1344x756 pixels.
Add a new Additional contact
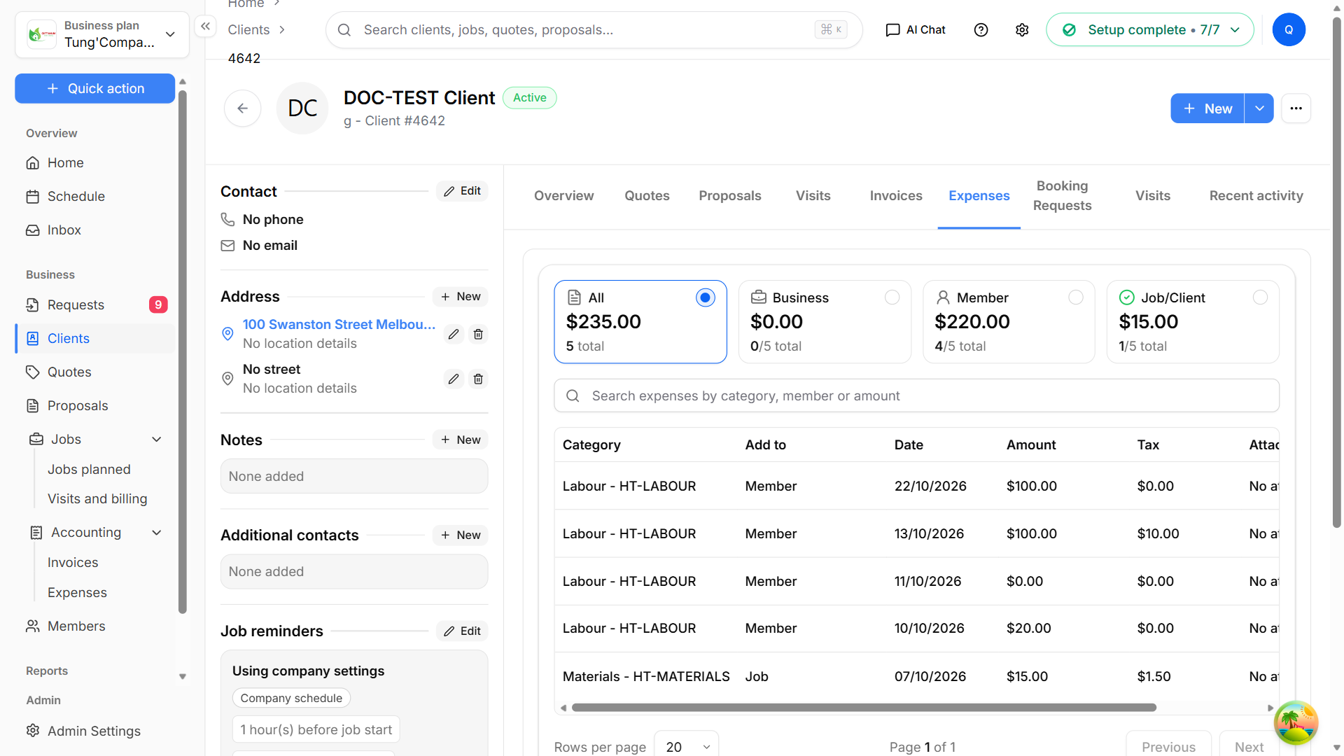[460, 535]
